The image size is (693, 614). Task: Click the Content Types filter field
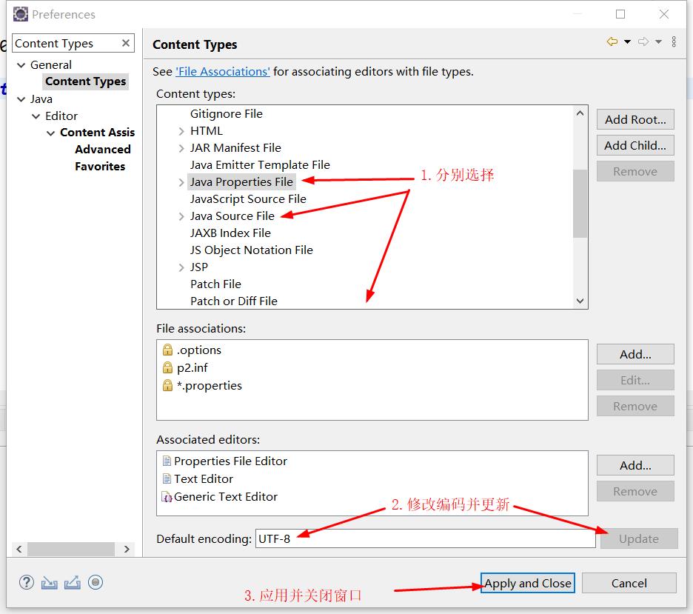(67, 43)
